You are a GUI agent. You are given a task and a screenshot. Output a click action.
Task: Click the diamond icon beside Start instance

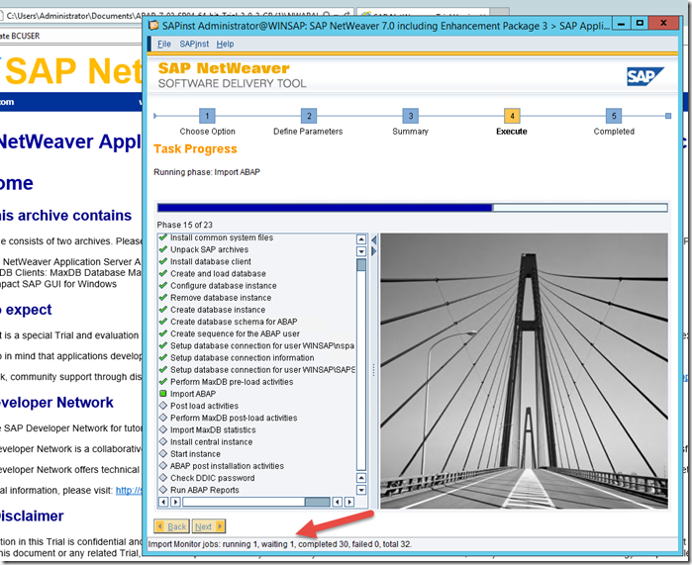163,454
